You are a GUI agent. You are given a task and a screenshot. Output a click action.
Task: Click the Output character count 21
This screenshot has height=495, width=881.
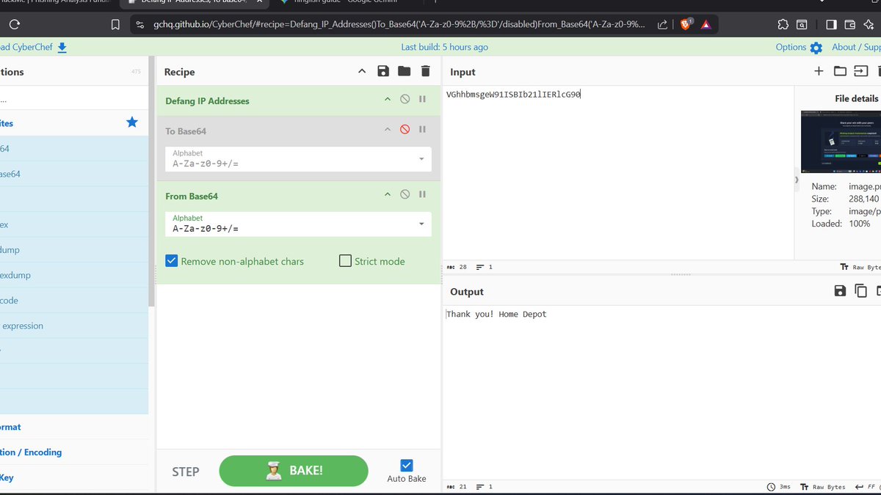(457, 487)
